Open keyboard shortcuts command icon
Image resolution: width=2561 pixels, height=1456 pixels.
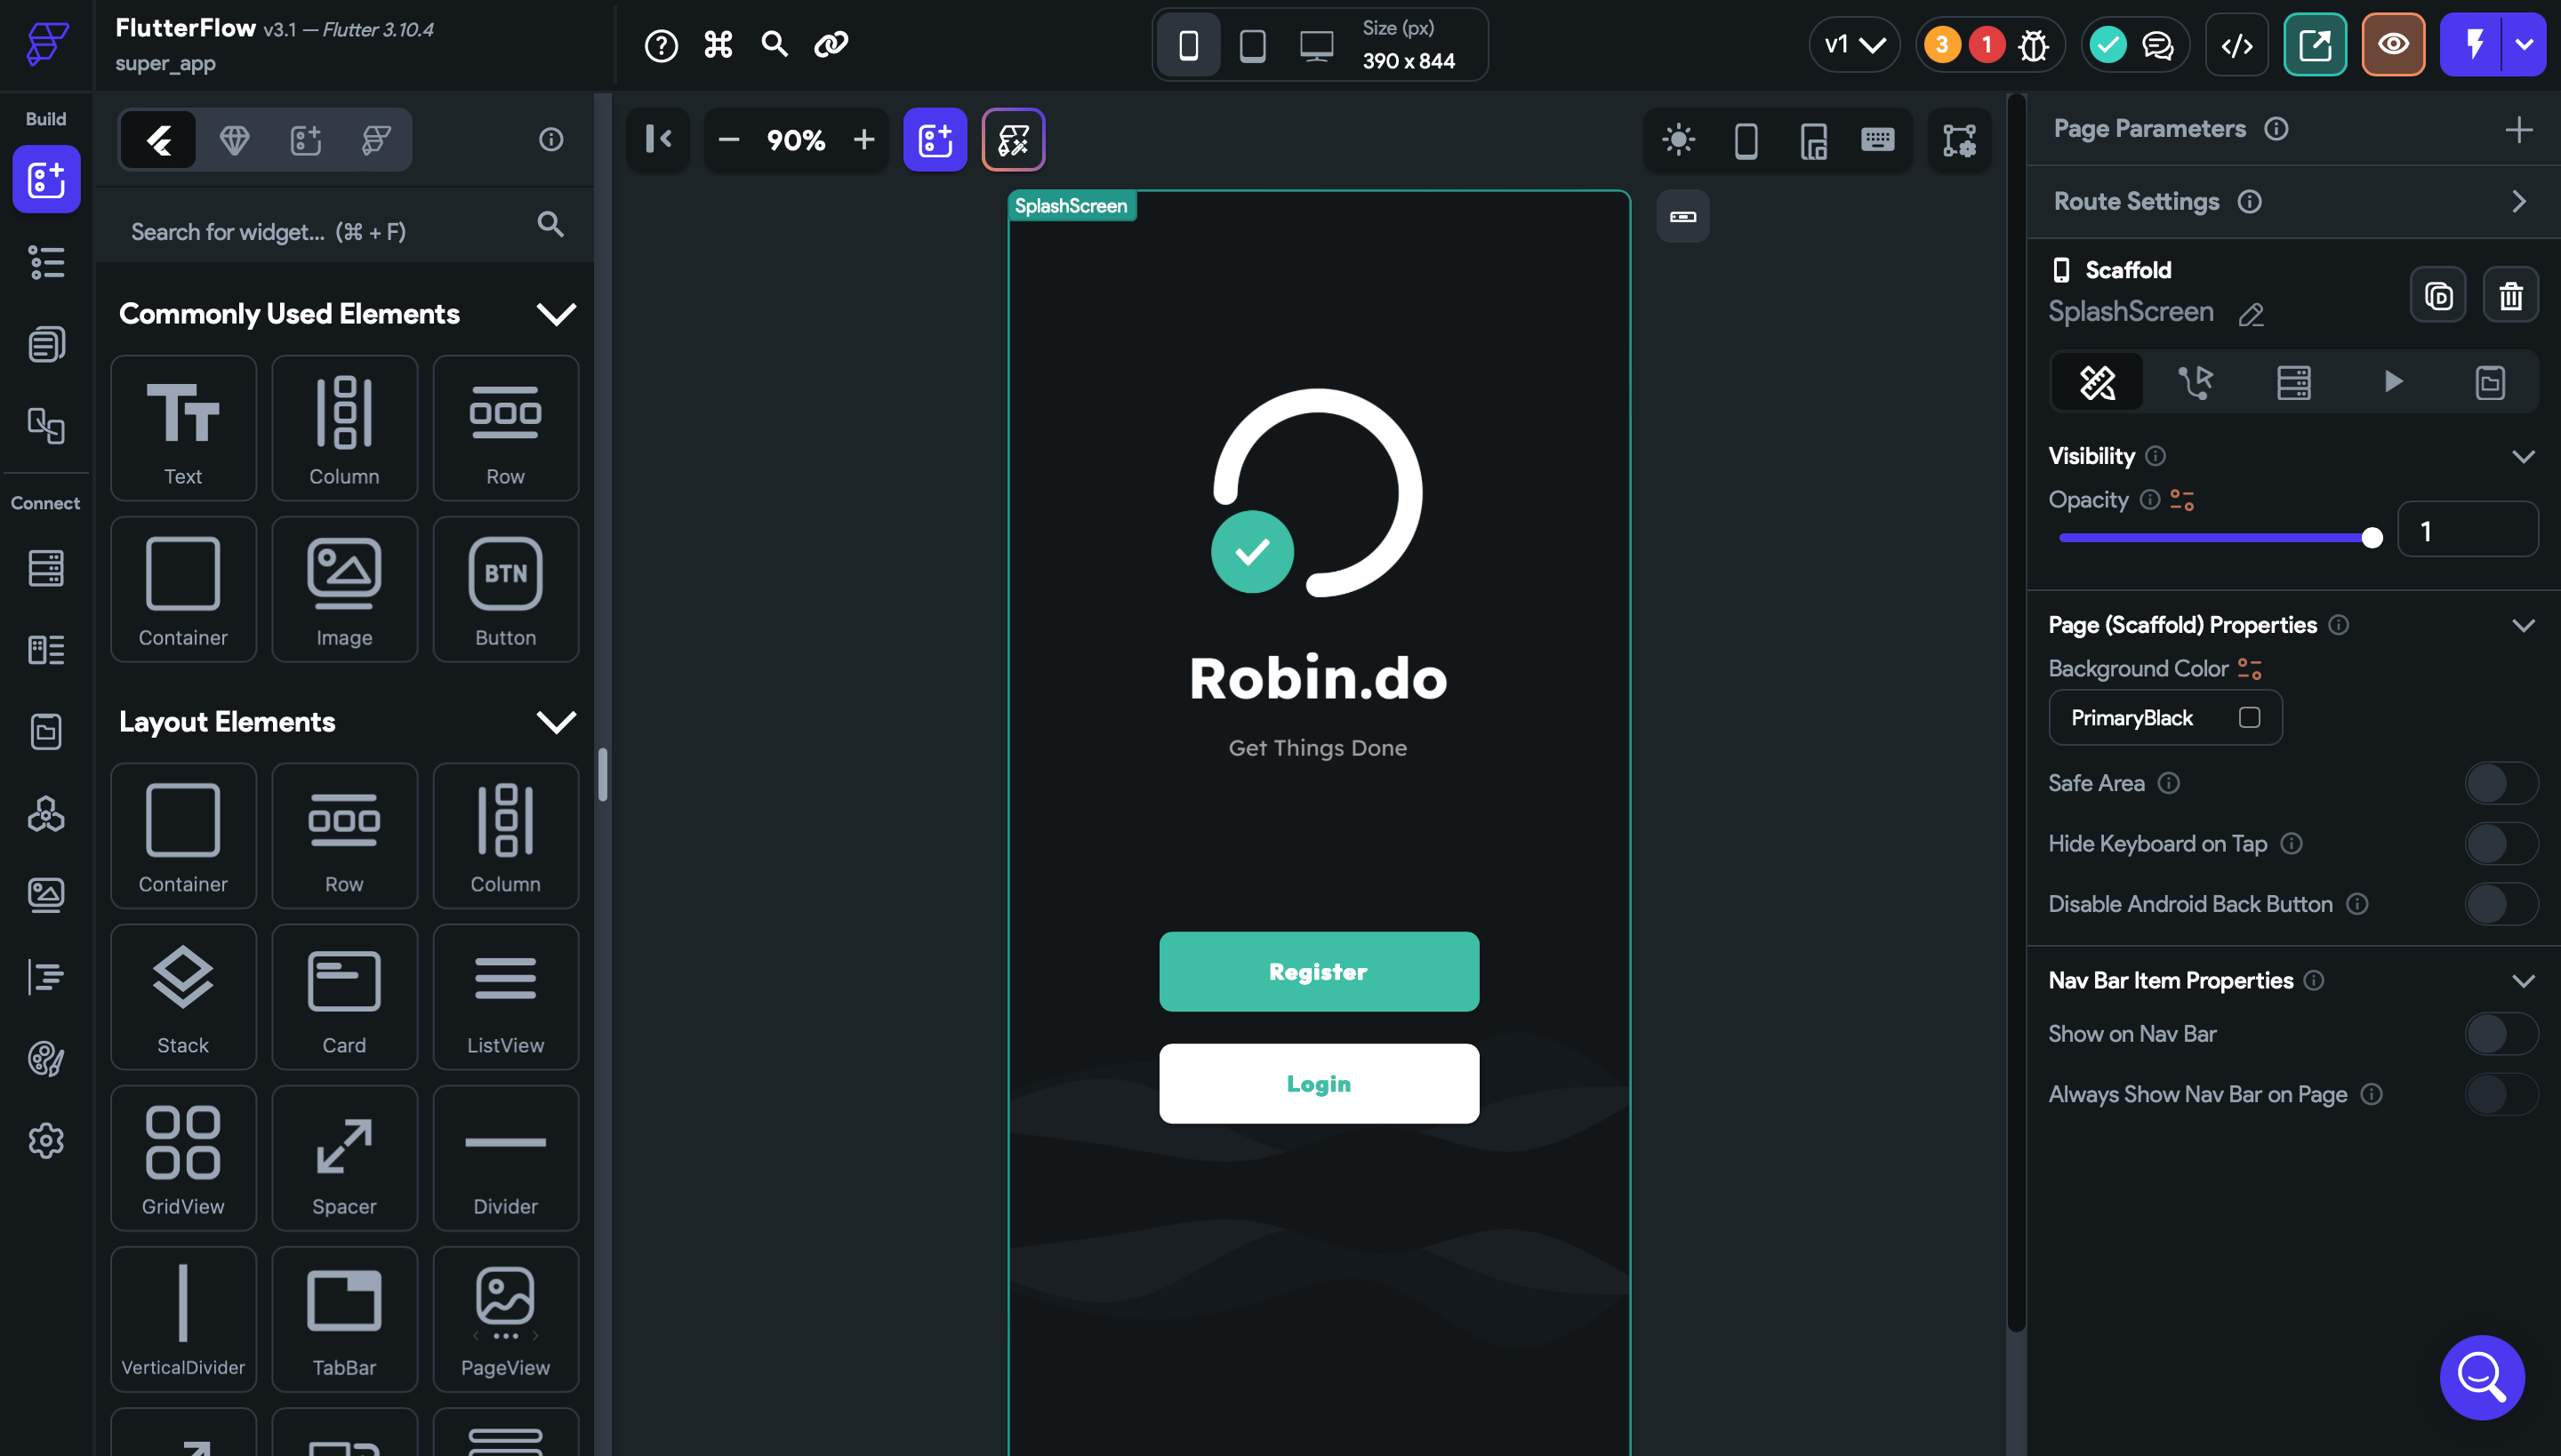(x=719, y=45)
